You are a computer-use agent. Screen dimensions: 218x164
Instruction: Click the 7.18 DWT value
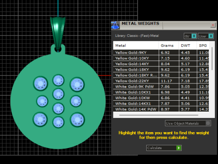pos(185,81)
